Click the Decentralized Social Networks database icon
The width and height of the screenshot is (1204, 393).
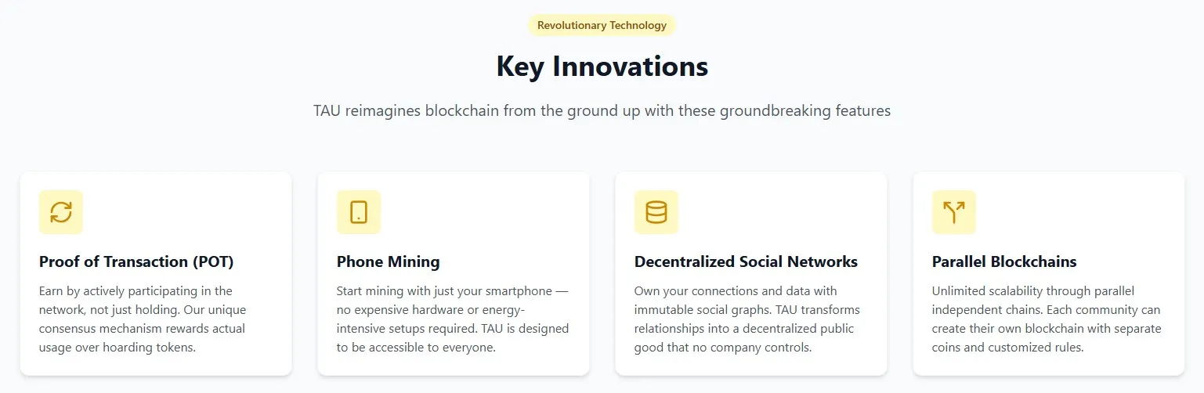656,212
